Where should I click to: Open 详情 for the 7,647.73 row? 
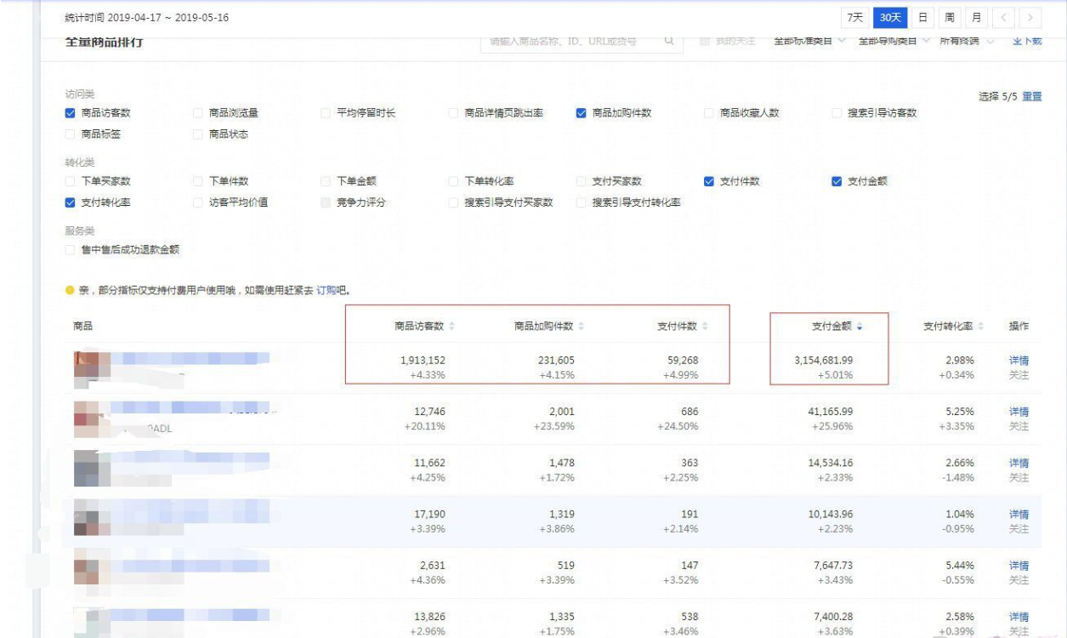(1019, 566)
